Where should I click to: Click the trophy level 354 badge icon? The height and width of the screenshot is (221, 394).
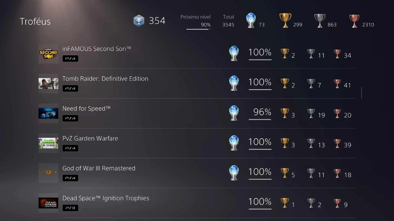coord(139,21)
